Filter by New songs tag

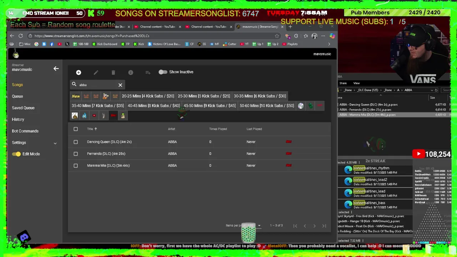coord(76,96)
